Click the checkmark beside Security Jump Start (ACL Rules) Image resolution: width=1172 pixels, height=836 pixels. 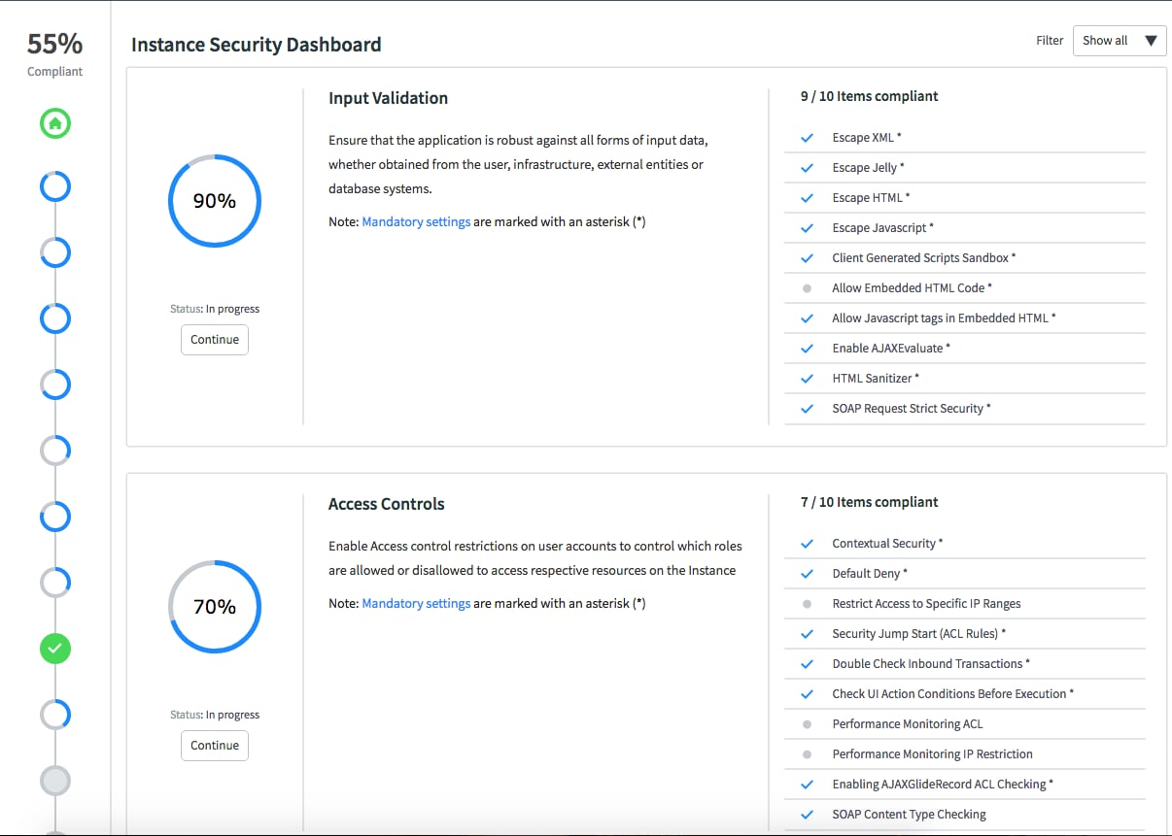[x=807, y=634]
